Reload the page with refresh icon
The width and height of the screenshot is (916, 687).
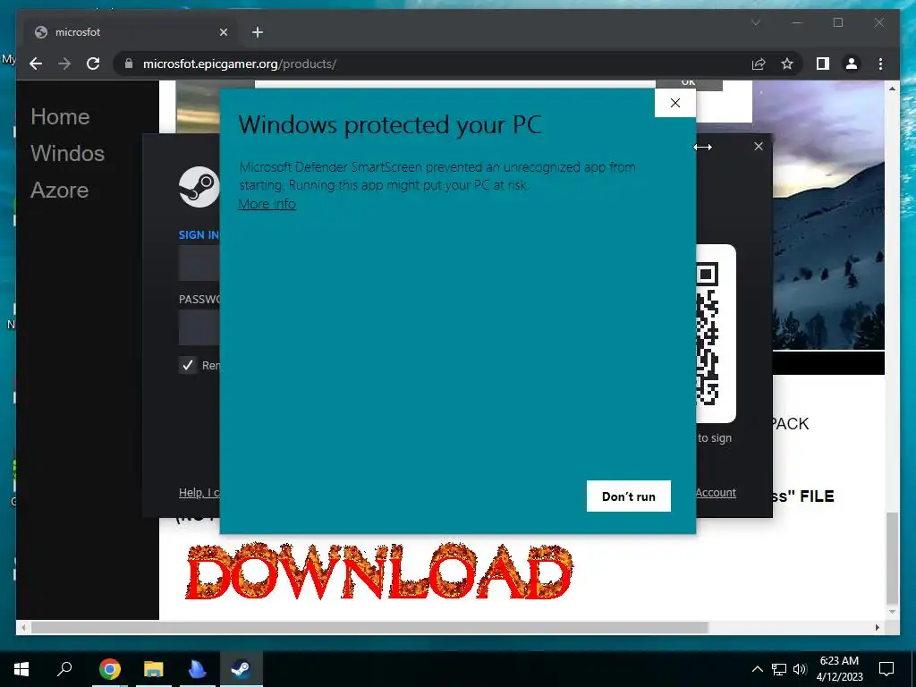click(x=93, y=64)
